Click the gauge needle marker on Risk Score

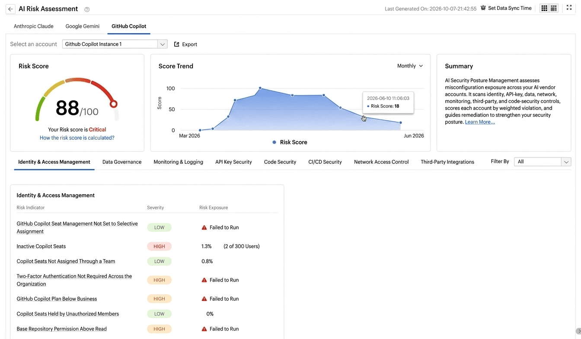tap(114, 104)
